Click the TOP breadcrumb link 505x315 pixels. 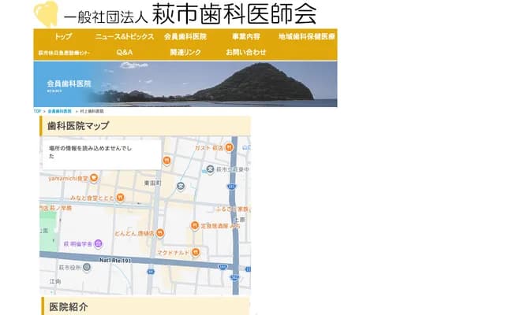(x=37, y=111)
